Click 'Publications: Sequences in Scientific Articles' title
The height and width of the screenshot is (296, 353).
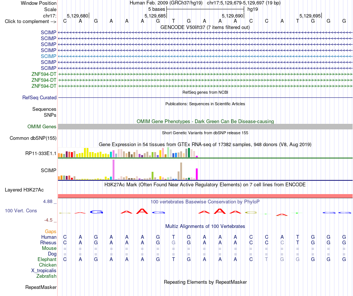(205, 104)
